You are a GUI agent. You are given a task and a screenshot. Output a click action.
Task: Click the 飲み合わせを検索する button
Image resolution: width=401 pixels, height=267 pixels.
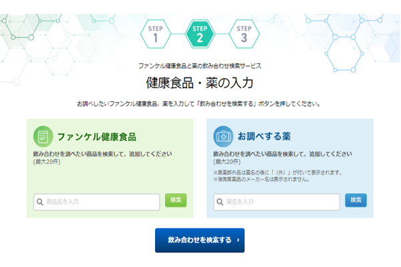click(199, 240)
